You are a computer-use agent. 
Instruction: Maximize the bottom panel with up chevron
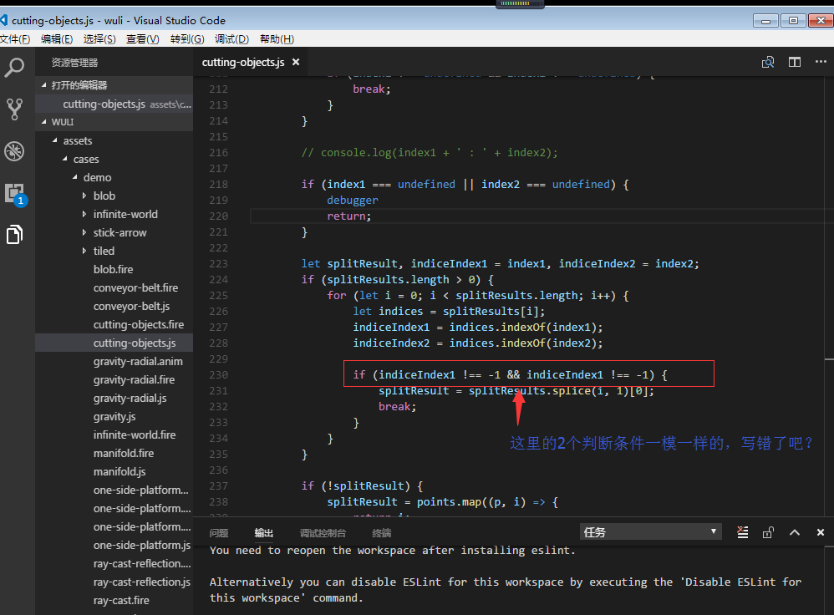point(795,532)
